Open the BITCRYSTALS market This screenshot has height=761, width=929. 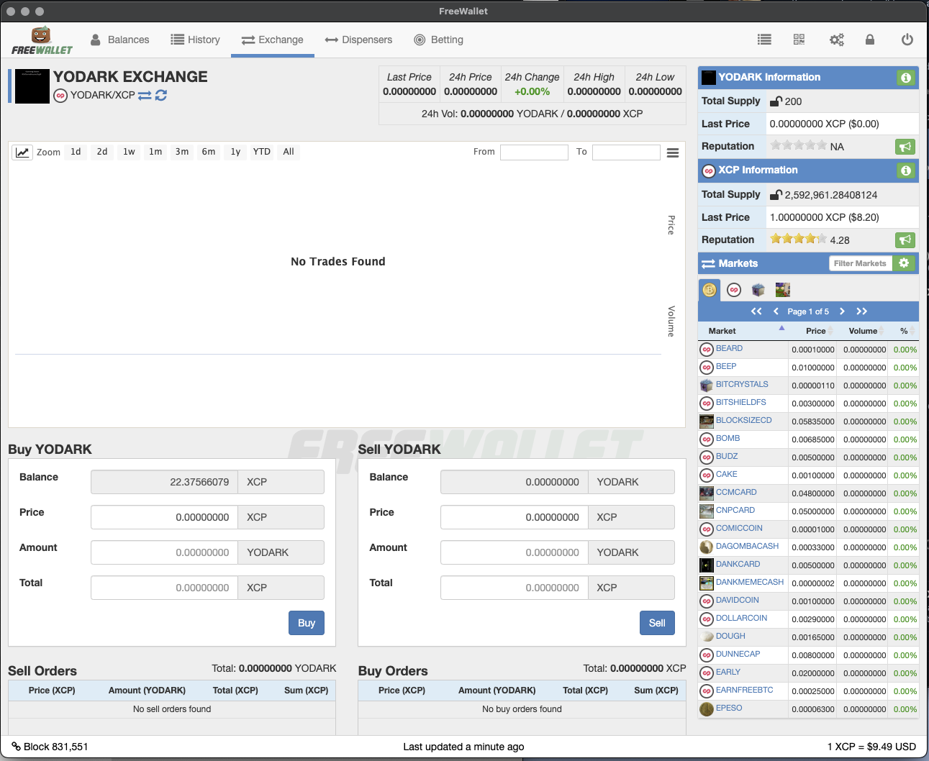point(742,384)
